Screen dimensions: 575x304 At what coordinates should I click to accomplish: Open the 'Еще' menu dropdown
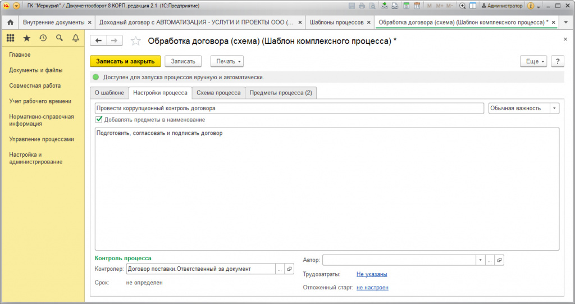coord(533,61)
